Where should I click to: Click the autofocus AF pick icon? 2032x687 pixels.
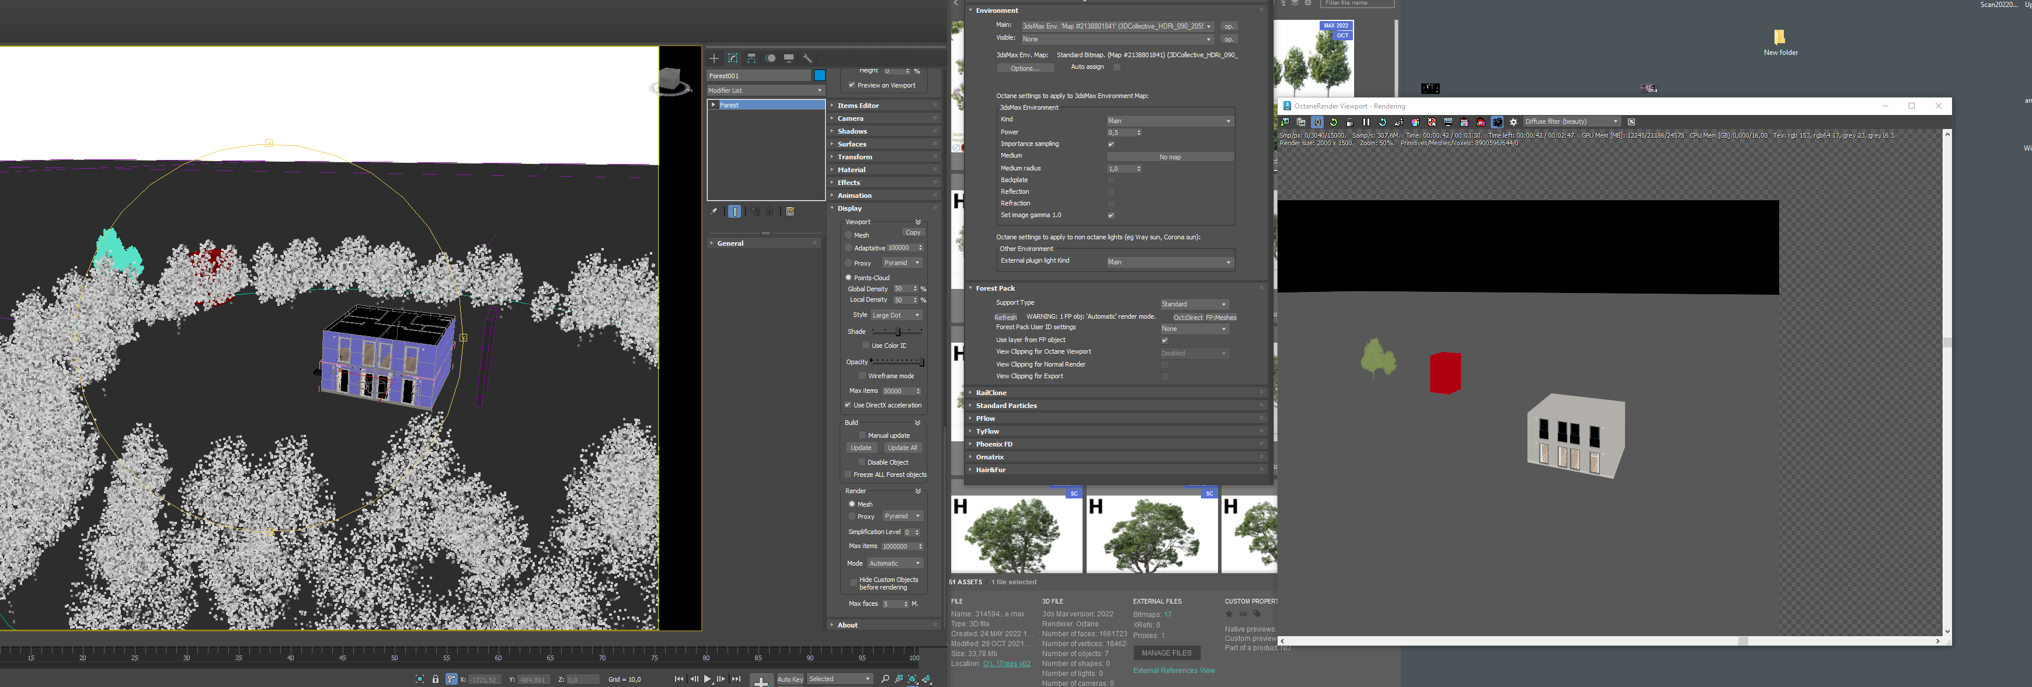click(x=1398, y=122)
